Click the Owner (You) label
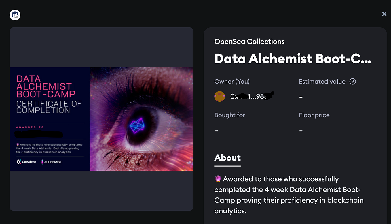 (x=232, y=82)
